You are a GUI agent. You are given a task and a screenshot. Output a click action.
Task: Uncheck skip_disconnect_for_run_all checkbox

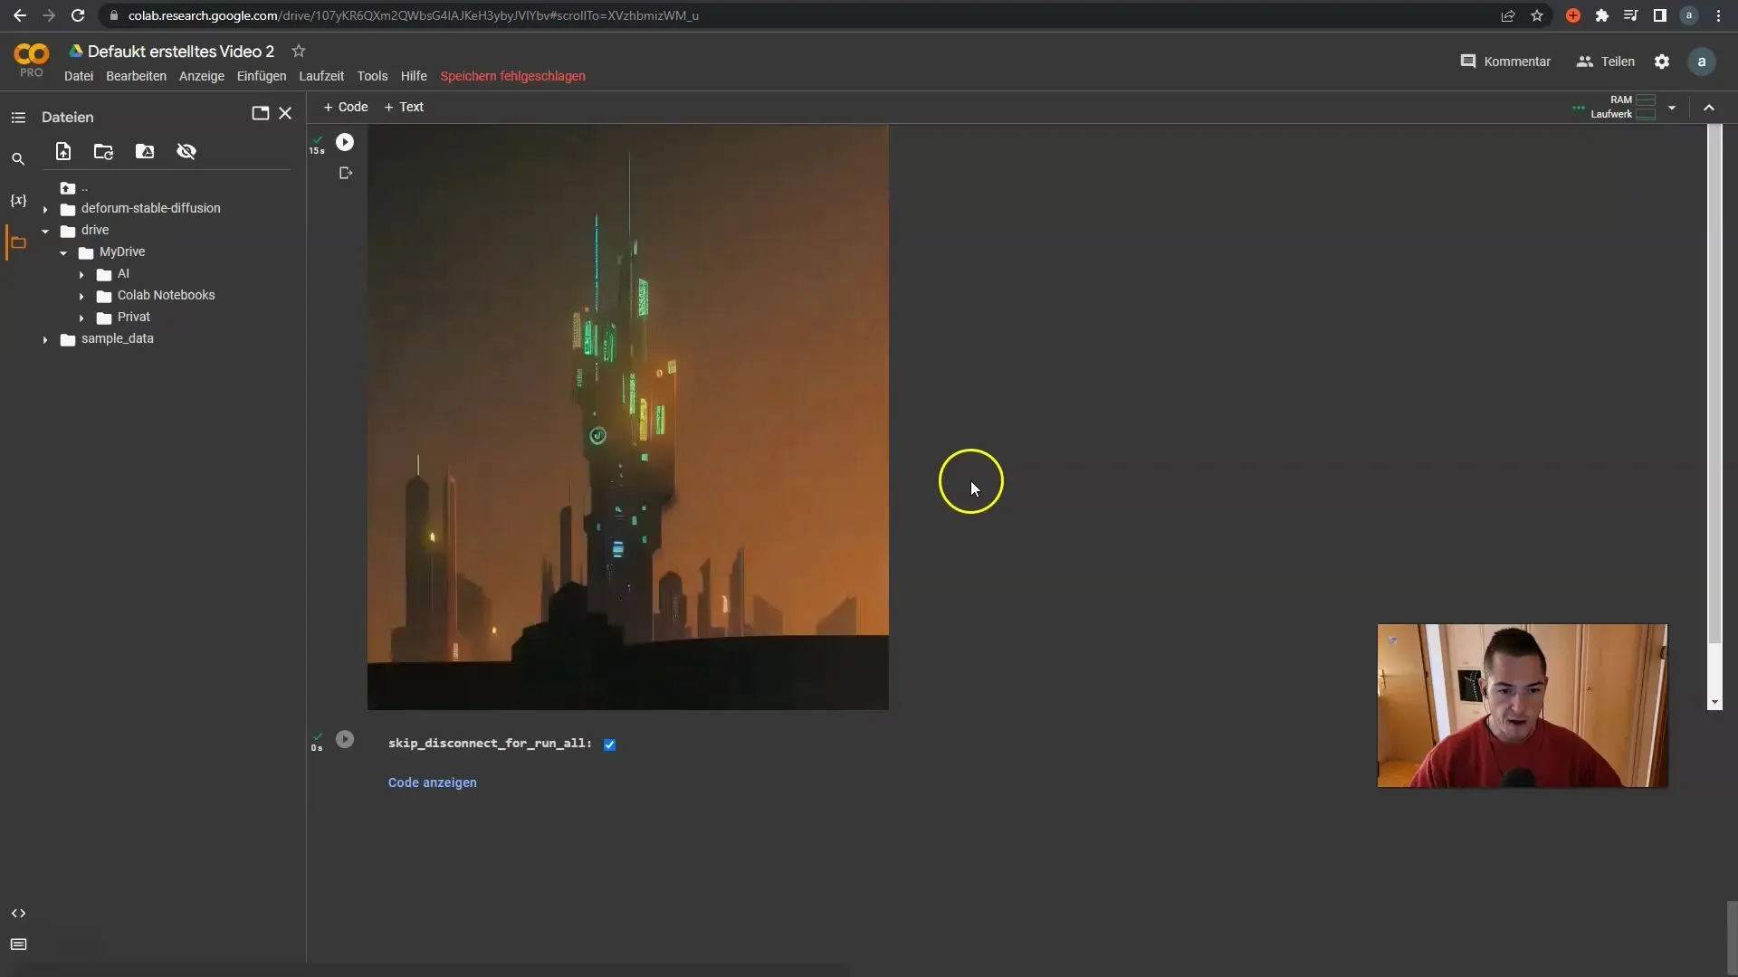(609, 745)
